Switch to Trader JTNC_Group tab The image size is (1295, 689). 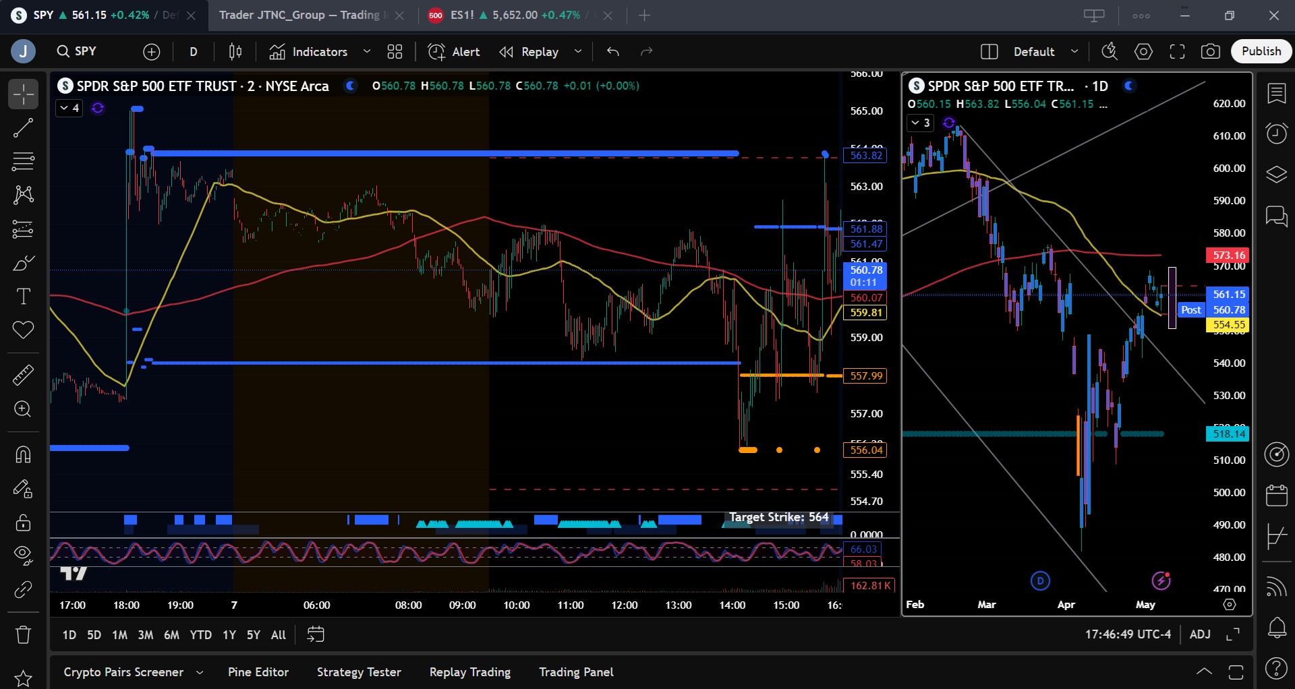click(x=301, y=15)
